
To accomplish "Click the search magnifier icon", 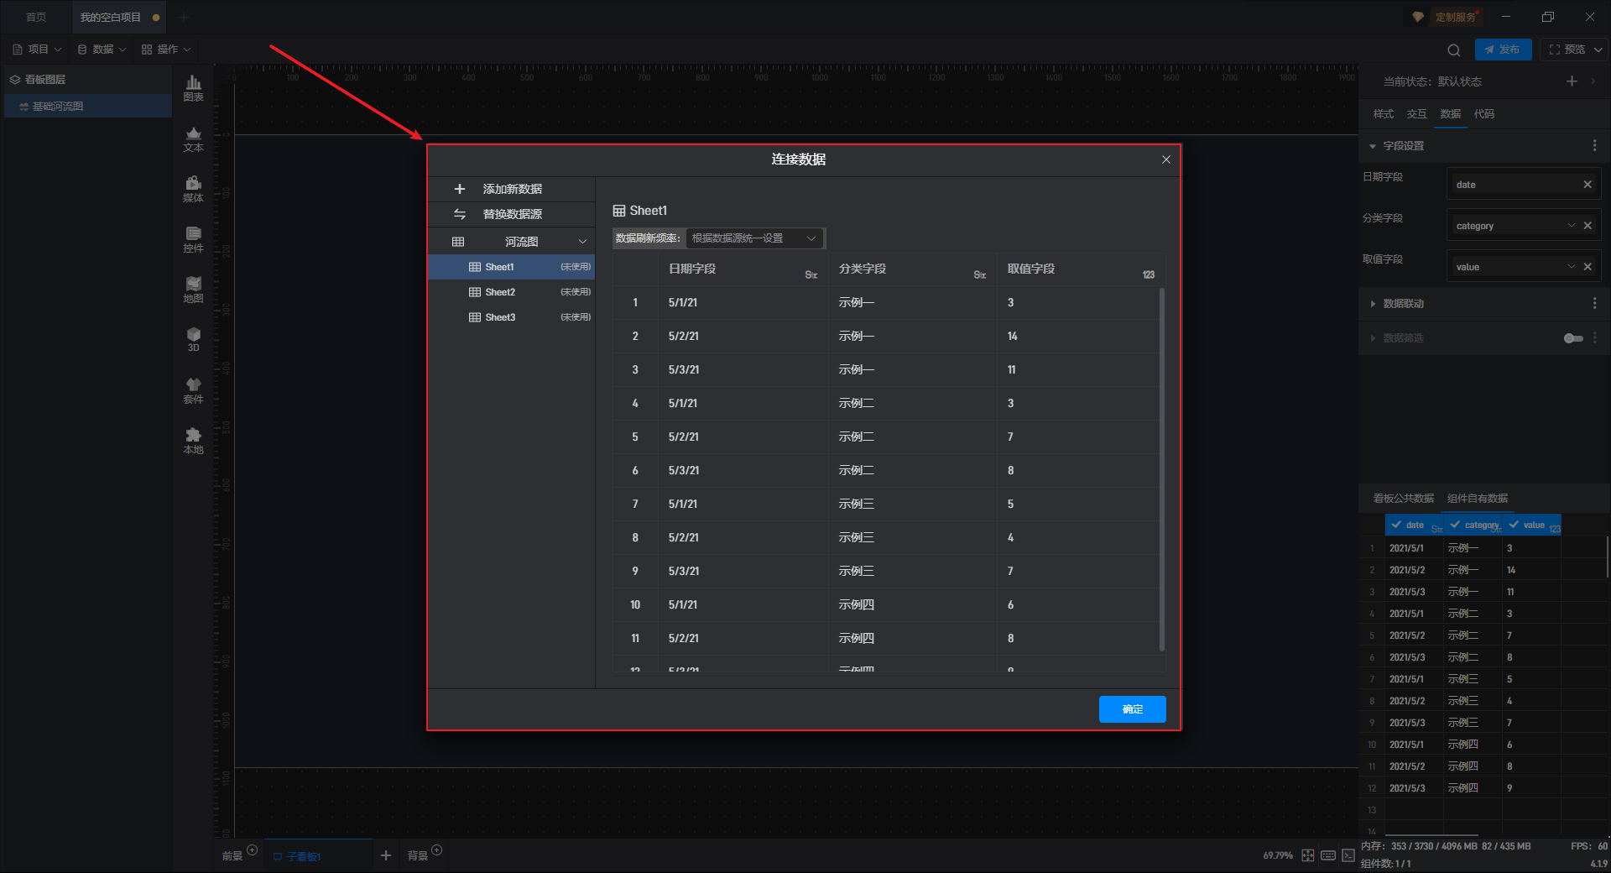I will (1454, 50).
